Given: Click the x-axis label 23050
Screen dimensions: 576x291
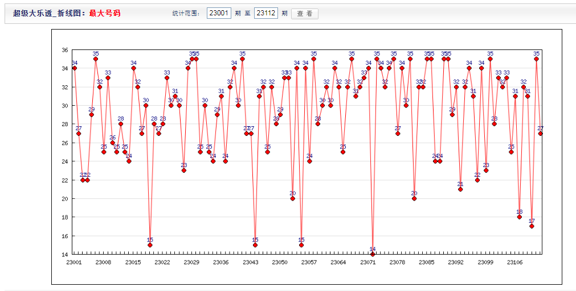Looking at the screenshot, I should point(279,263).
